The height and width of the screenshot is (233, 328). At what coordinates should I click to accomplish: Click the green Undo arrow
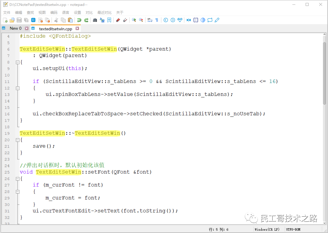pos(79,20)
